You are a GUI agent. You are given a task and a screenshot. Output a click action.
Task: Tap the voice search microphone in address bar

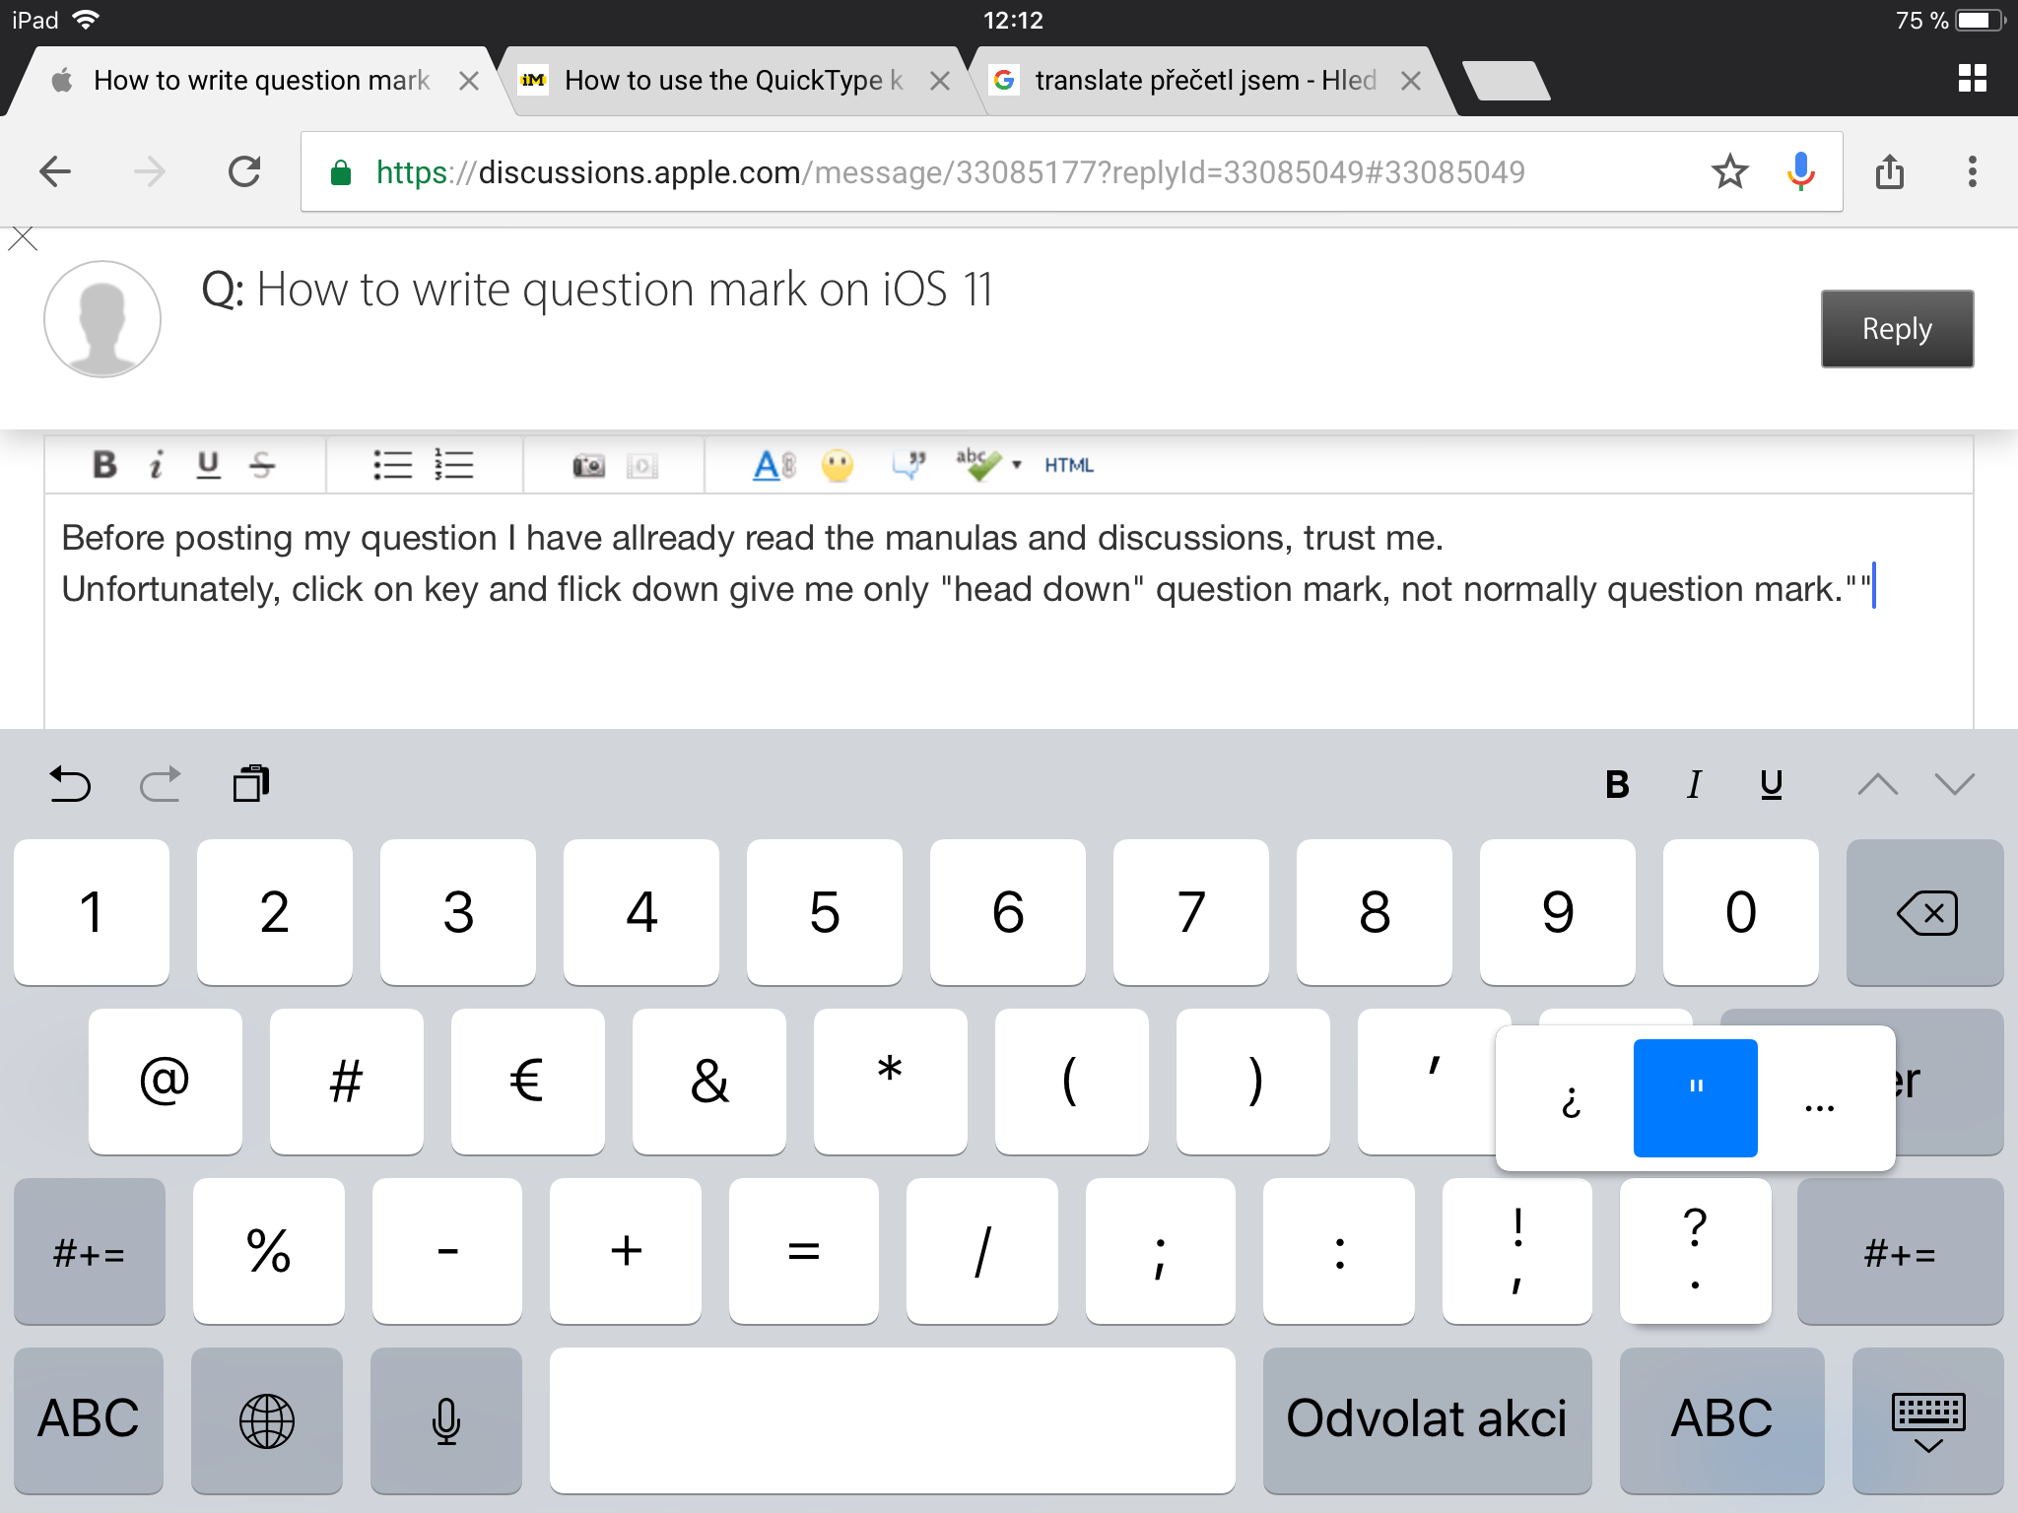(1800, 172)
